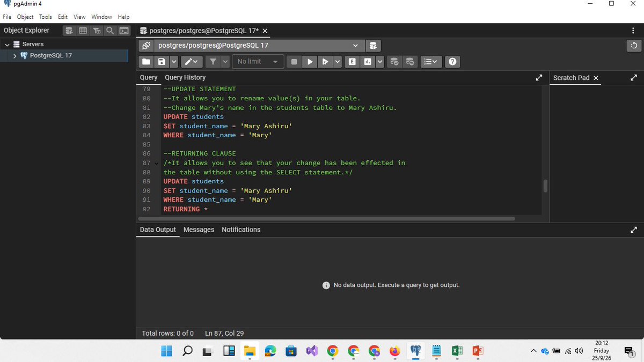Screen dimensions: 644x362
Task: Close the Scratch Pad panel
Action: pos(596,78)
